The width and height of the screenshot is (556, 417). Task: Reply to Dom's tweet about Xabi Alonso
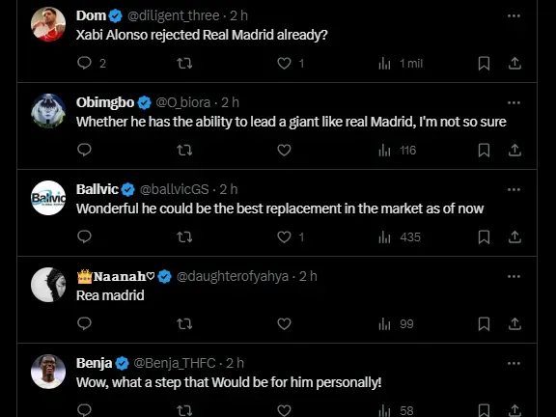84,63
